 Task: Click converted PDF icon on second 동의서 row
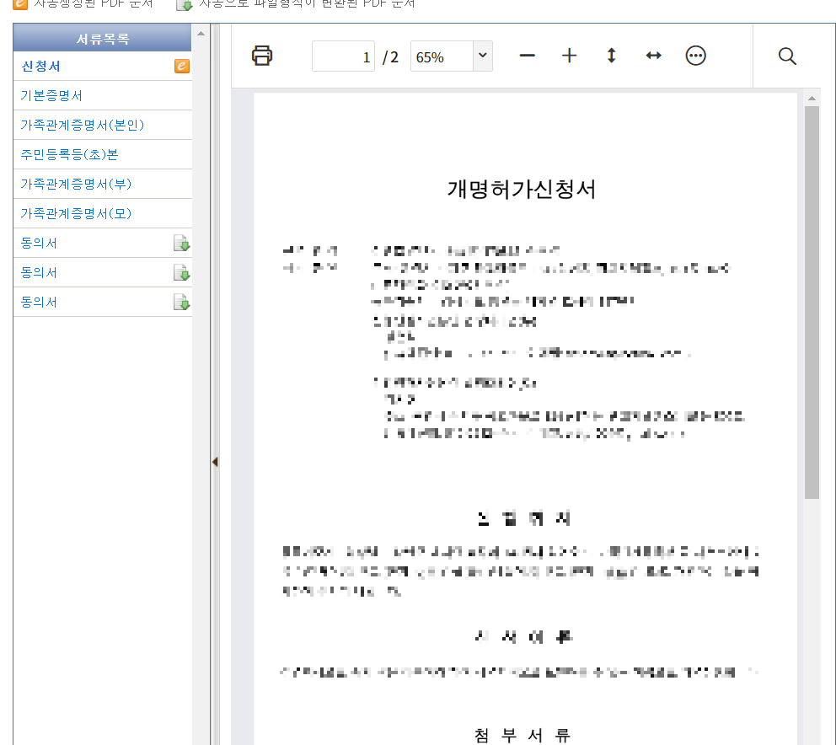point(182,272)
